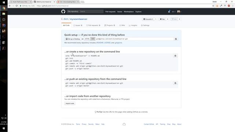
Task: Open the footer Shop link
Action: click(x=169, y=124)
